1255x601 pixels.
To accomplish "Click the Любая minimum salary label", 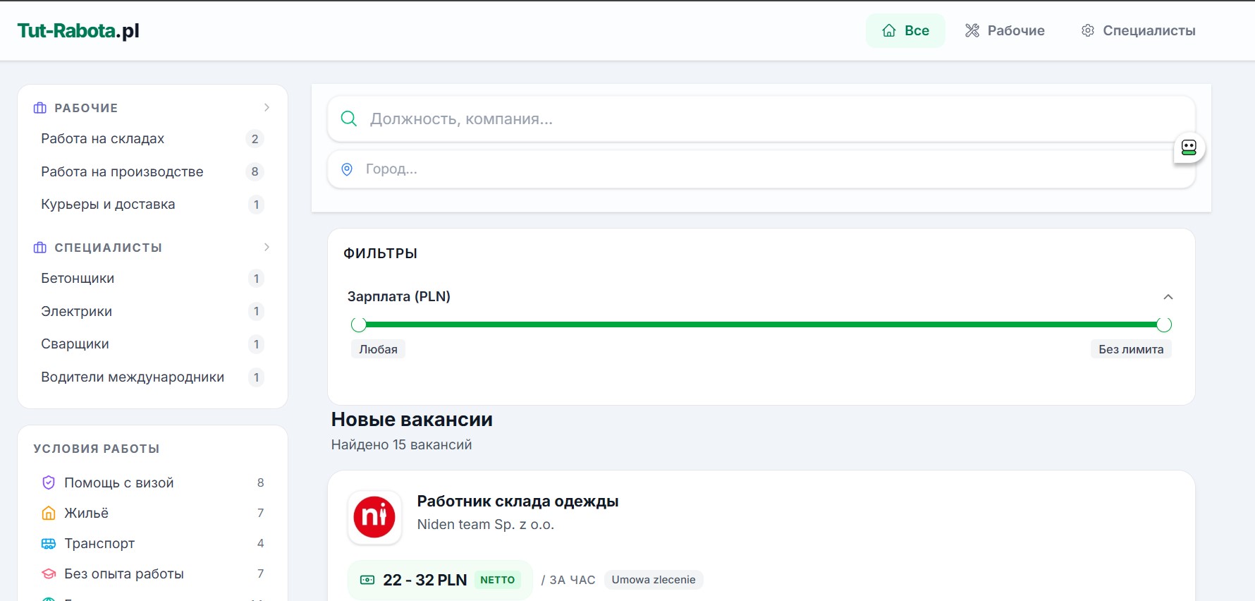I will [x=378, y=349].
